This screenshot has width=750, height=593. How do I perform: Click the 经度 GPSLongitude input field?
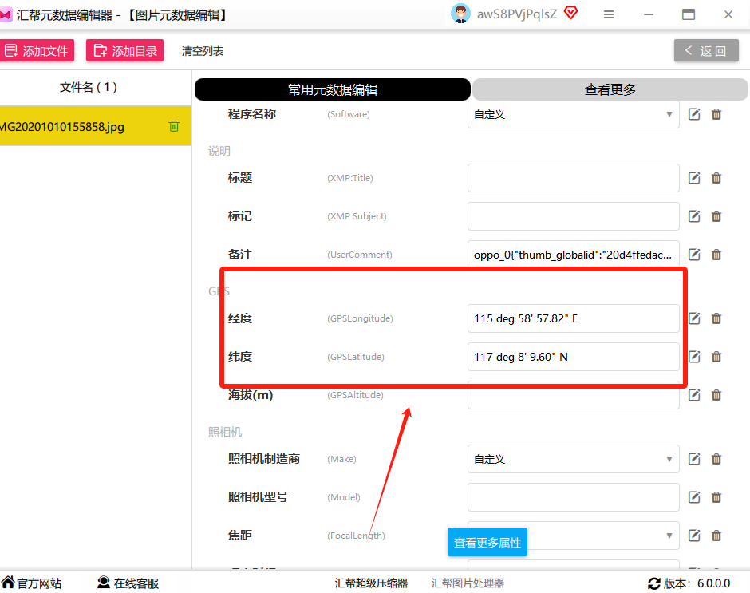pos(574,318)
